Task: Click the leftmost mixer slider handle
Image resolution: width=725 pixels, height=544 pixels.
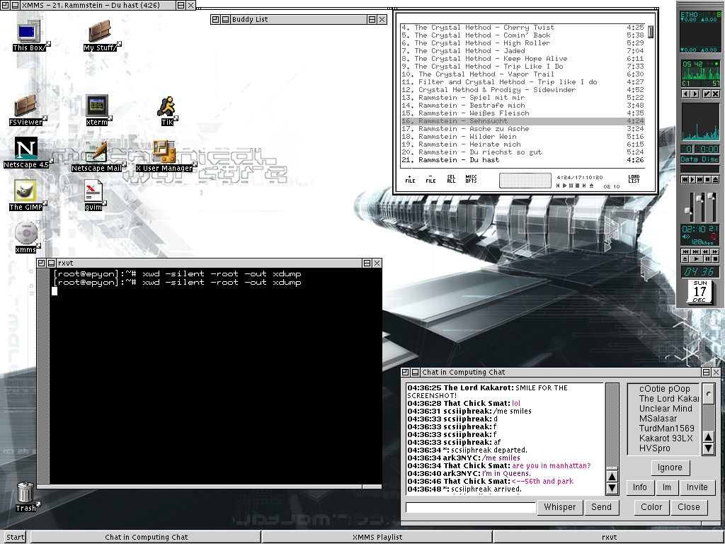Action: pyautogui.click(x=688, y=210)
